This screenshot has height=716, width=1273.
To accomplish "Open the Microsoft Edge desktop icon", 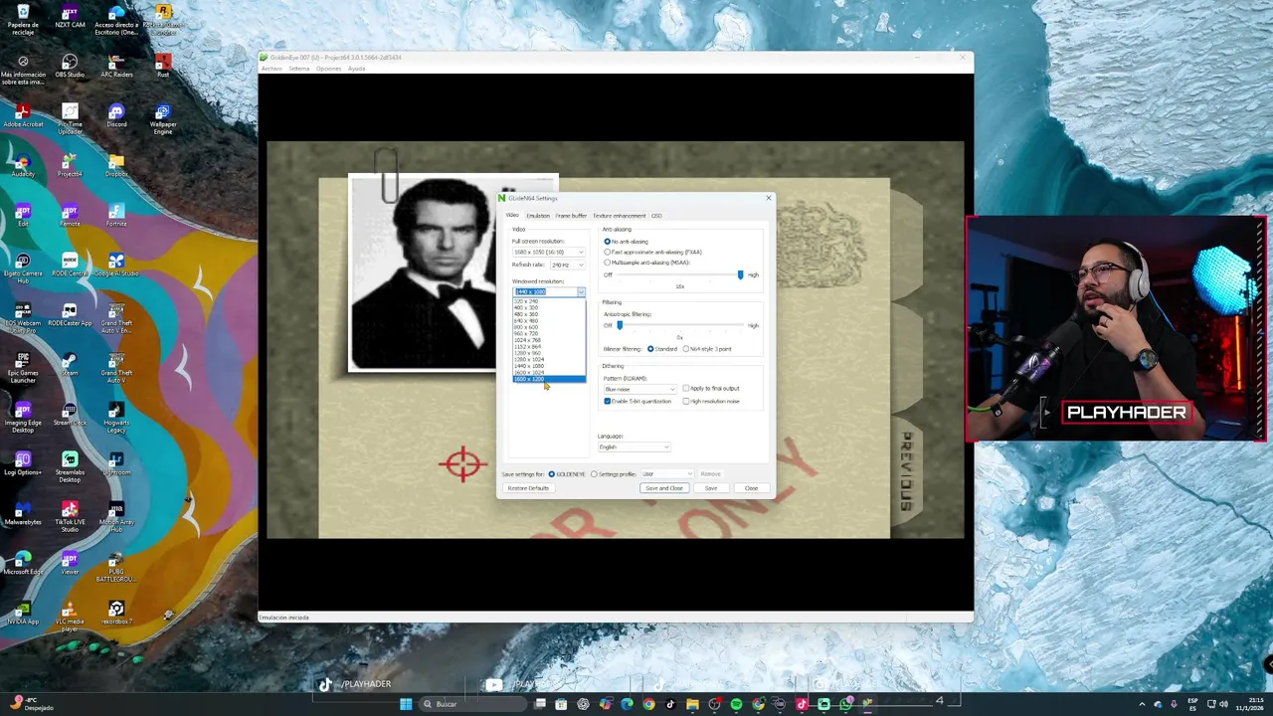I will coord(23,563).
